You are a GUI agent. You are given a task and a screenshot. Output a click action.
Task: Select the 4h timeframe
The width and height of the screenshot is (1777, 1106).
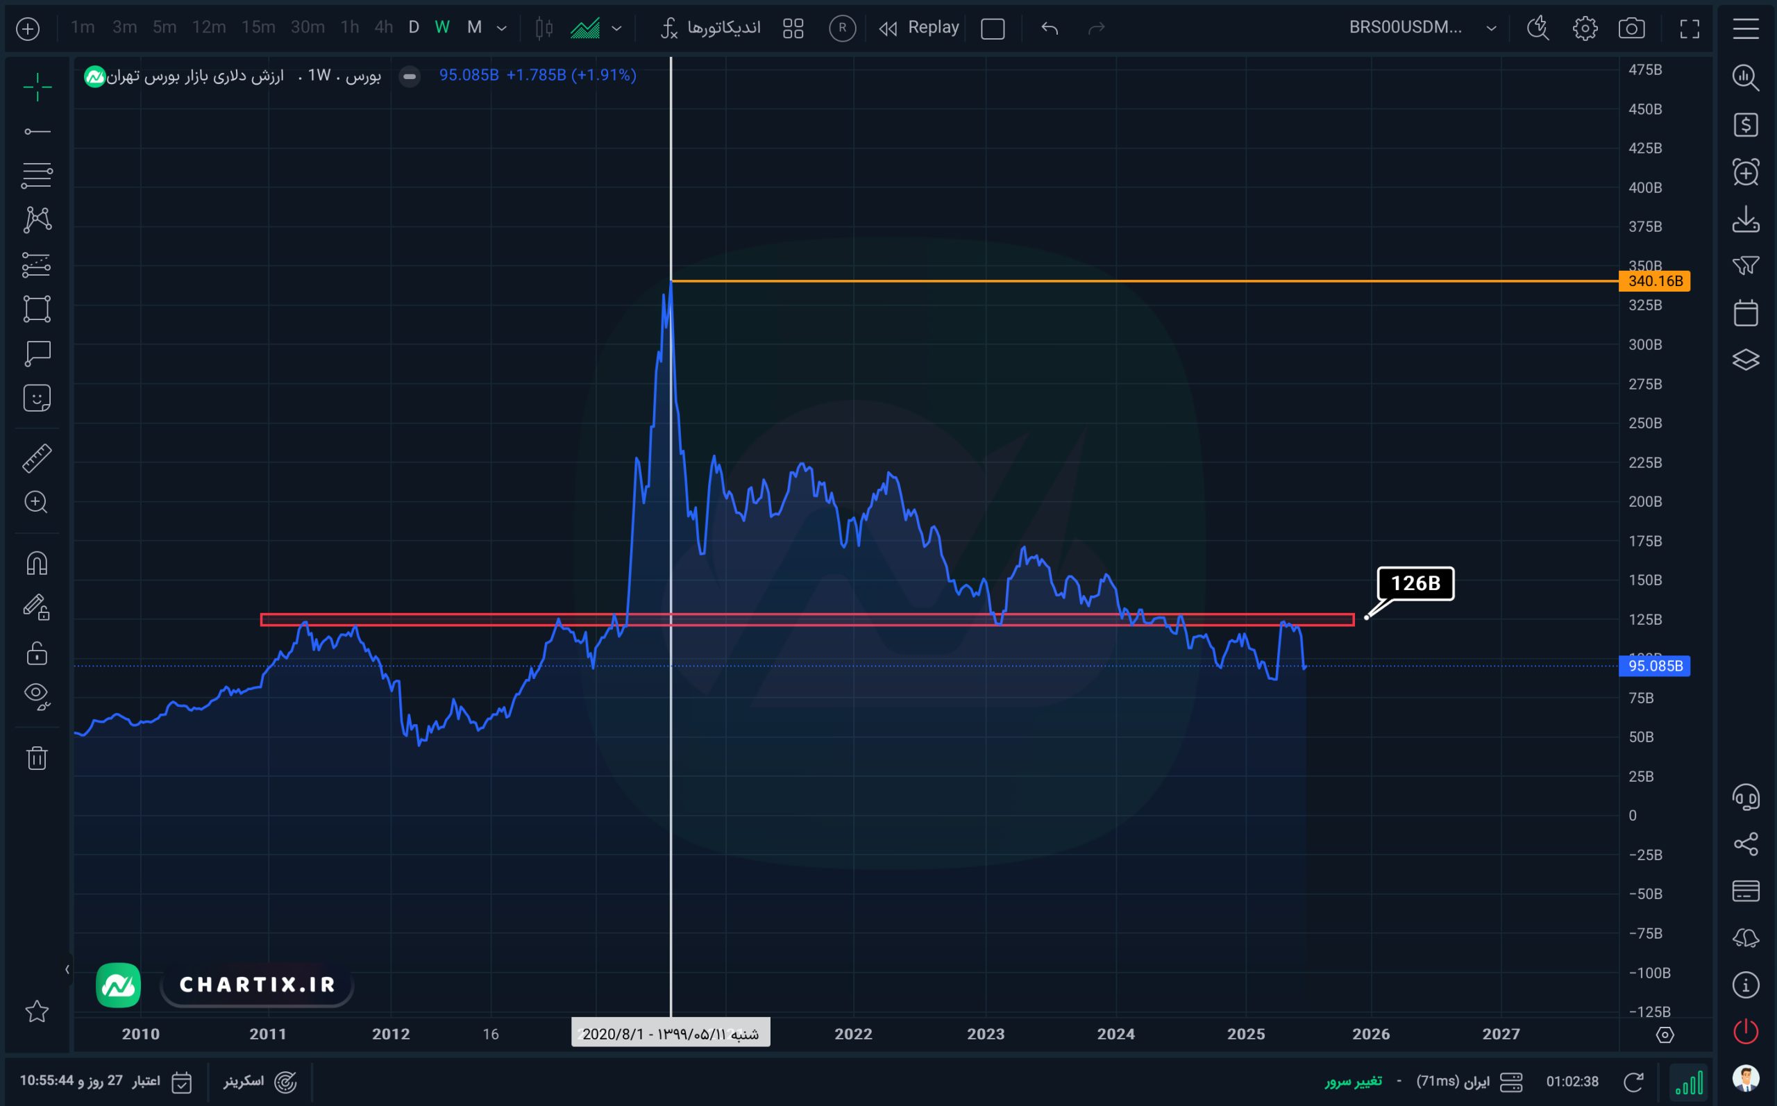click(383, 28)
